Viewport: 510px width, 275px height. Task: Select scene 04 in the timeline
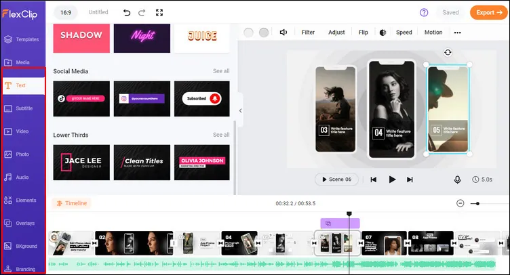(239, 243)
